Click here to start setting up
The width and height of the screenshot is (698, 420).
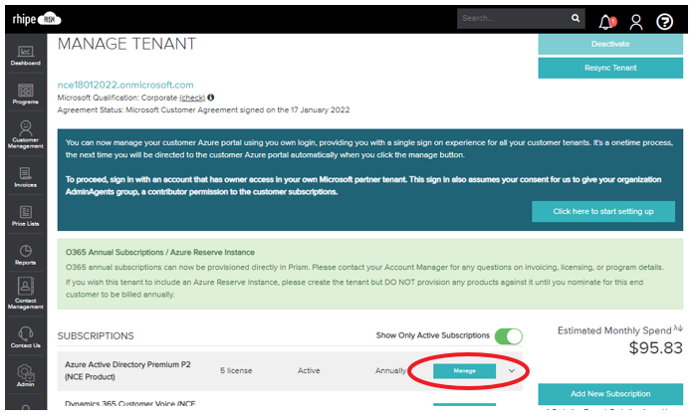click(x=603, y=211)
